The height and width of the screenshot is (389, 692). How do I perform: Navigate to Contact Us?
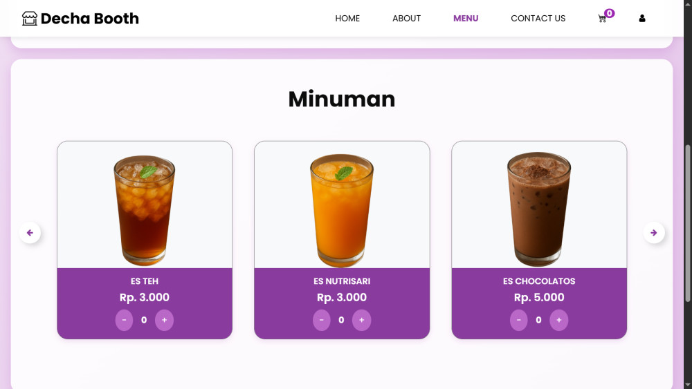click(x=538, y=19)
